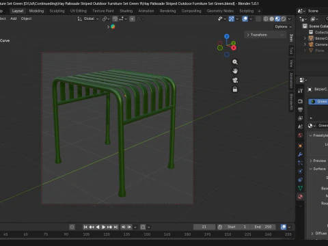Open object visibility and selectability dropdown
328x246 pixels.
tap(221, 19)
